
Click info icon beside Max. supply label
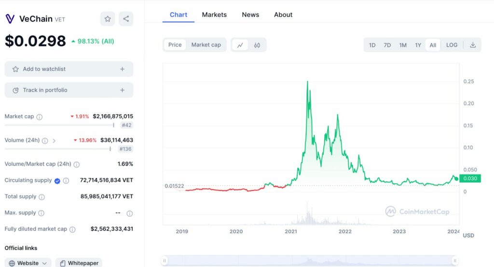(41, 213)
